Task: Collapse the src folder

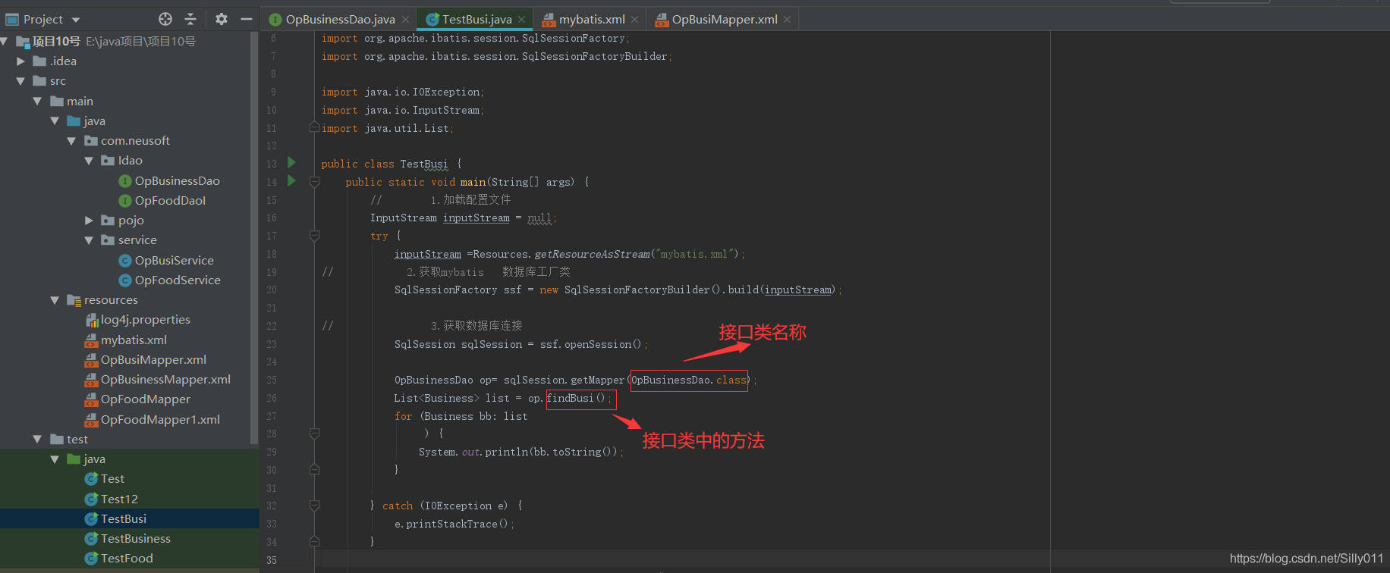Action: (21, 81)
